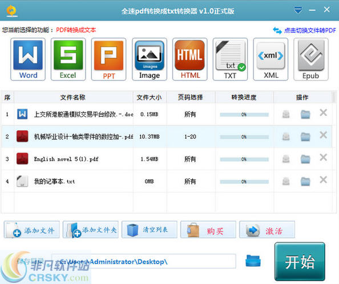Click page selection 所有 for 我的记事本.txt
Viewport: 339px width, 284px height.
[190, 181]
